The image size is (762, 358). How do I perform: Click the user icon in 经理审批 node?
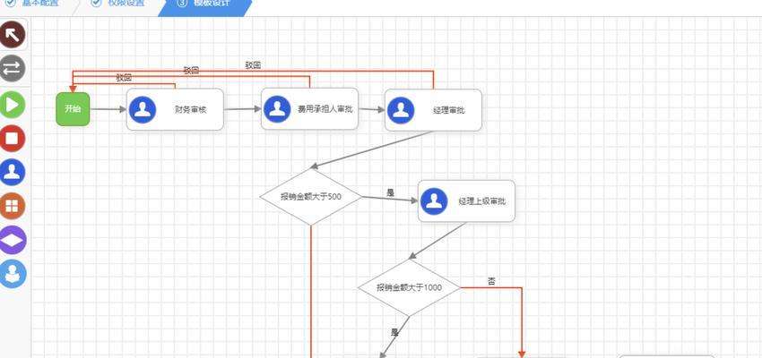click(401, 110)
